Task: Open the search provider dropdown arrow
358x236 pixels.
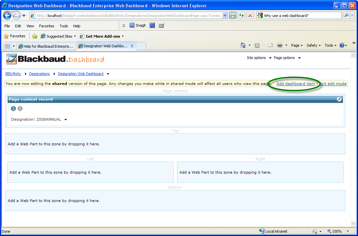Action: 352,15
